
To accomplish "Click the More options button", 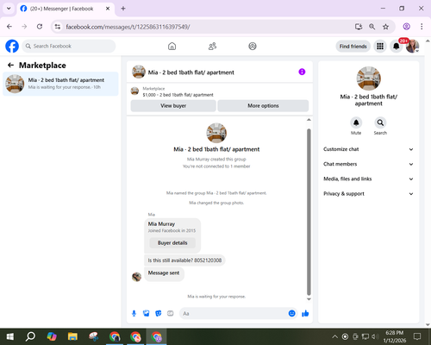I will tap(263, 106).
